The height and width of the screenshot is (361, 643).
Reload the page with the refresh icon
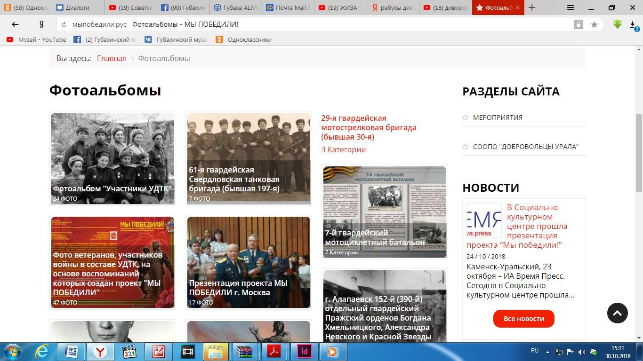pyautogui.click(x=64, y=25)
